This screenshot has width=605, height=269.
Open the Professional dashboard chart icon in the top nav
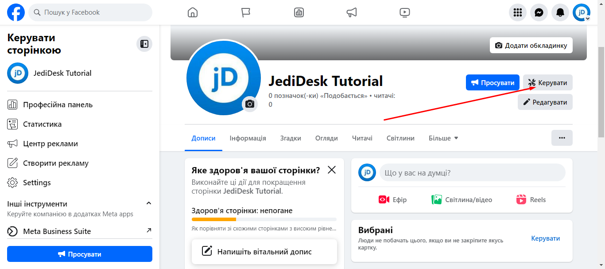pos(299,12)
